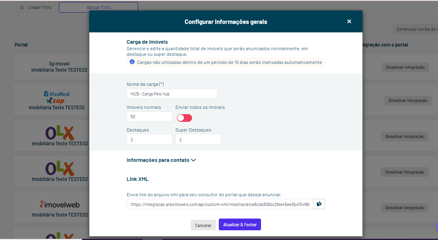This screenshot has width=438, height=240.
Task: Copy the XML link with clipboard icon
Action: pyautogui.click(x=319, y=204)
